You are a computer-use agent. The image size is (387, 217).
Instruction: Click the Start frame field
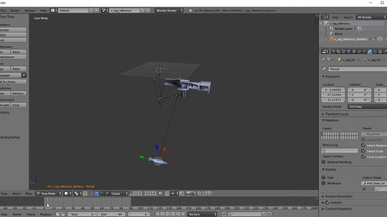[x=82, y=215]
